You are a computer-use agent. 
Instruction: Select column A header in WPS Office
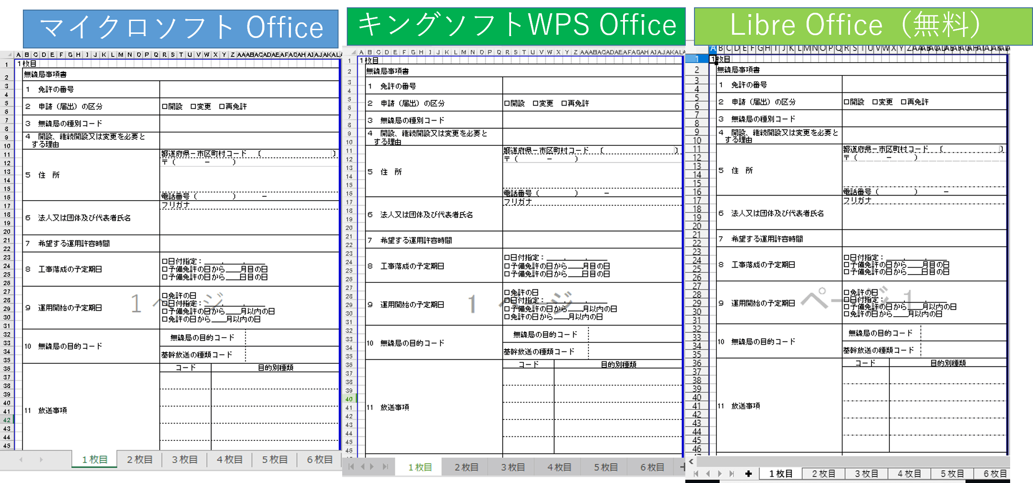(x=361, y=52)
